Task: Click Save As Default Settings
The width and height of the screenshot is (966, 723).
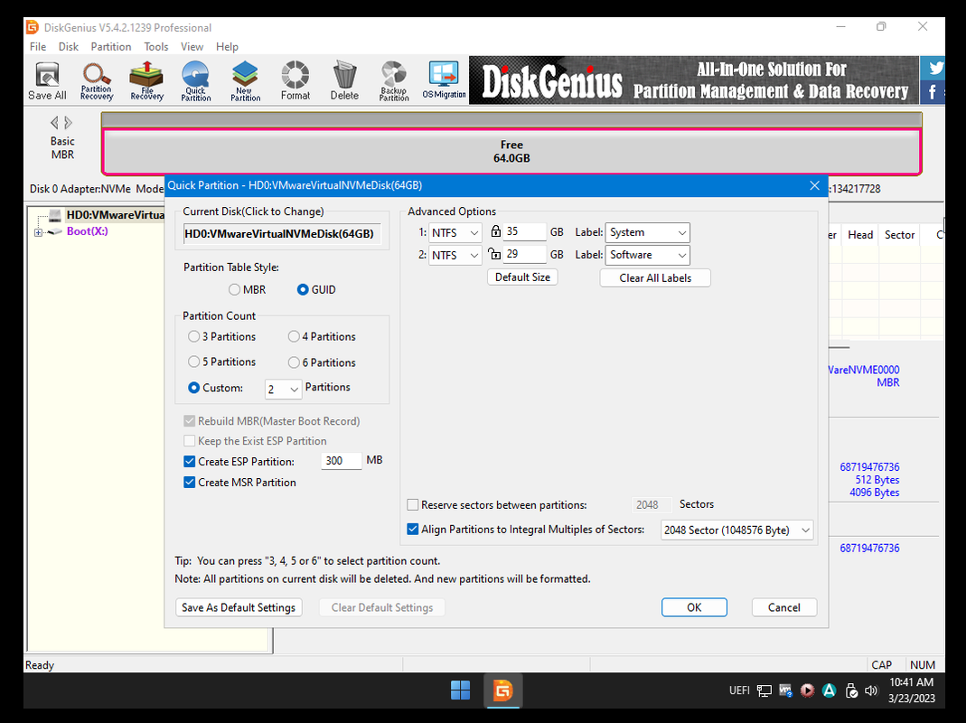Action: pyautogui.click(x=239, y=607)
